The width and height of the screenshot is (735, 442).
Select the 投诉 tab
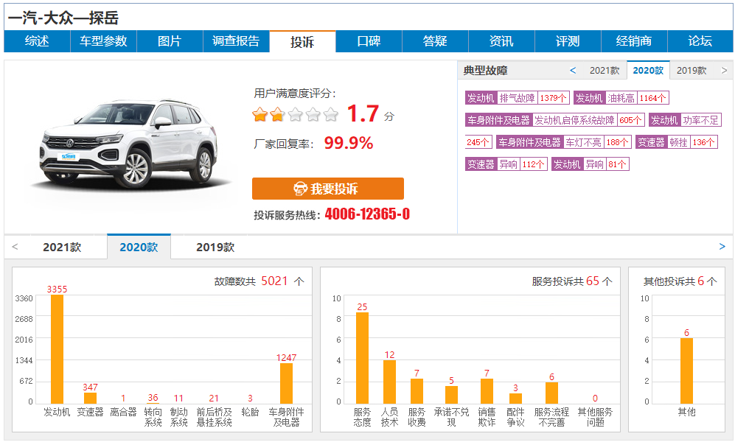pyautogui.click(x=302, y=42)
